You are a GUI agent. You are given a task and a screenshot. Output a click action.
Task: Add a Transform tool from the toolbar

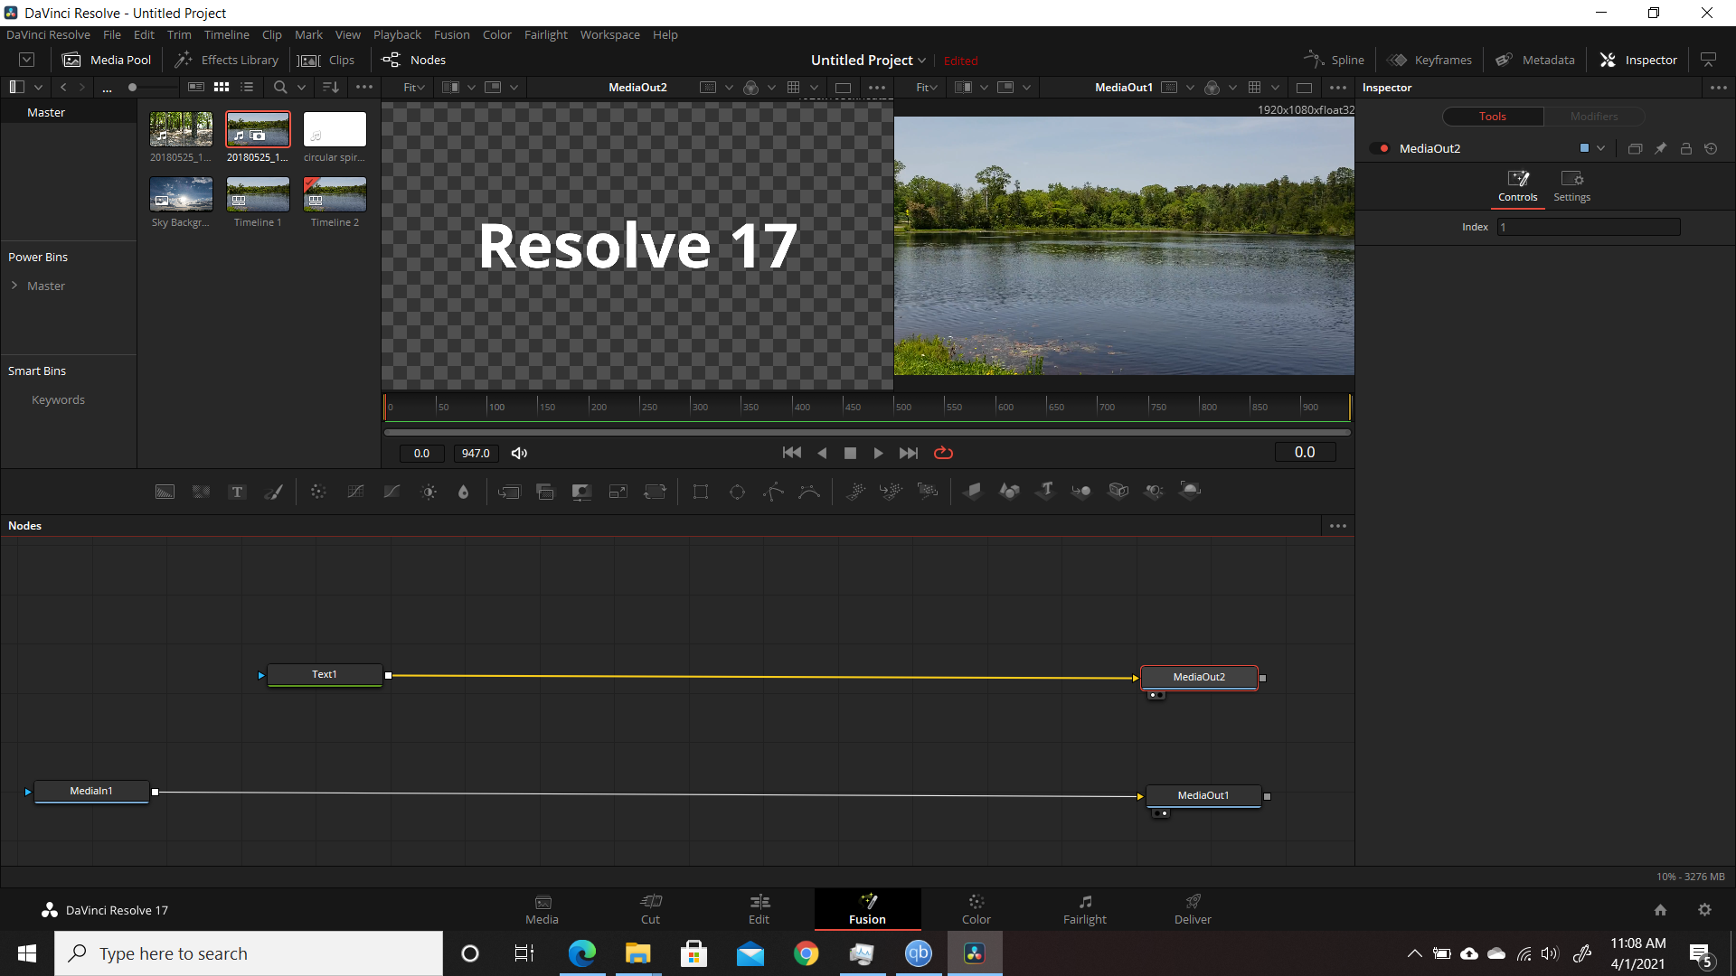tap(655, 492)
